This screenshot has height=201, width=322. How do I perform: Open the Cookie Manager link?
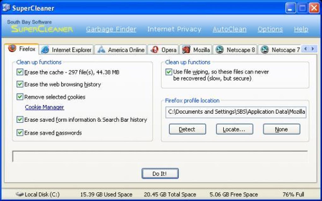point(45,107)
